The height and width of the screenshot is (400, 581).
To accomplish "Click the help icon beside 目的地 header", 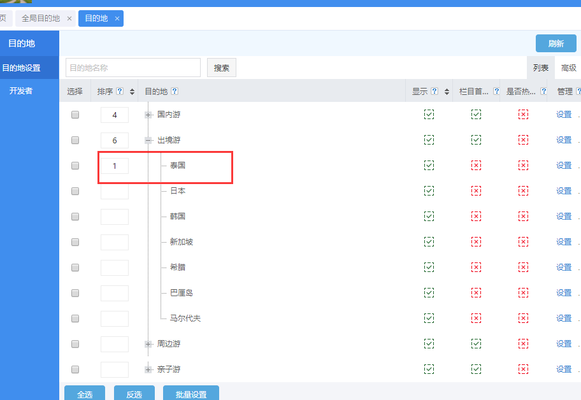I will pyautogui.click(x=174, y=91).
